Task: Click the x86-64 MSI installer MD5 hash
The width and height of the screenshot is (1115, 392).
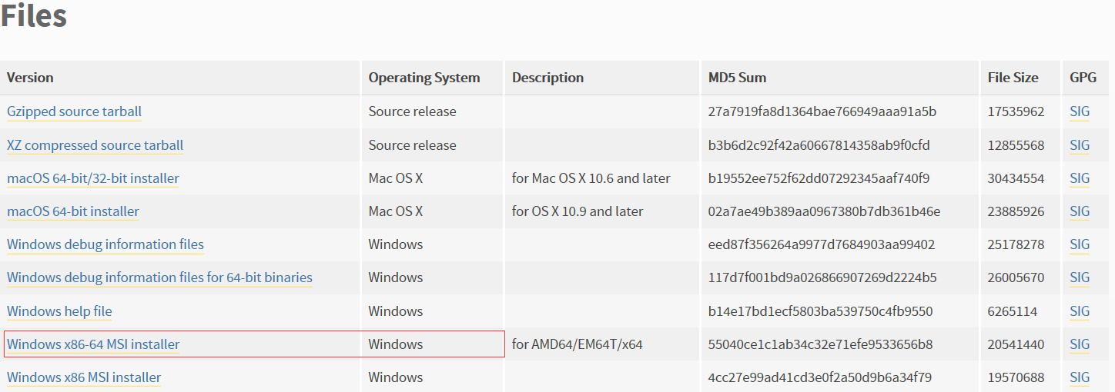Action: [x=820, y=344]
